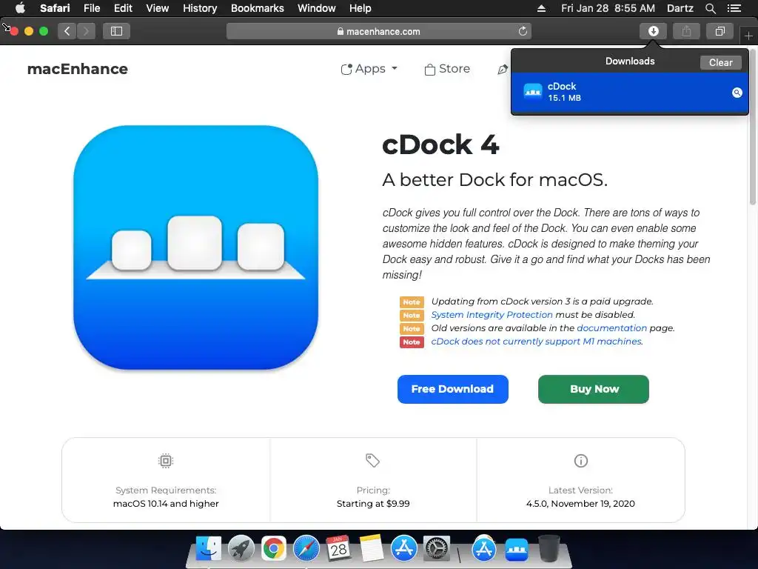
Task: Open the M1 machines support note link
Action: pyautogui.click(x=537, y=341)
